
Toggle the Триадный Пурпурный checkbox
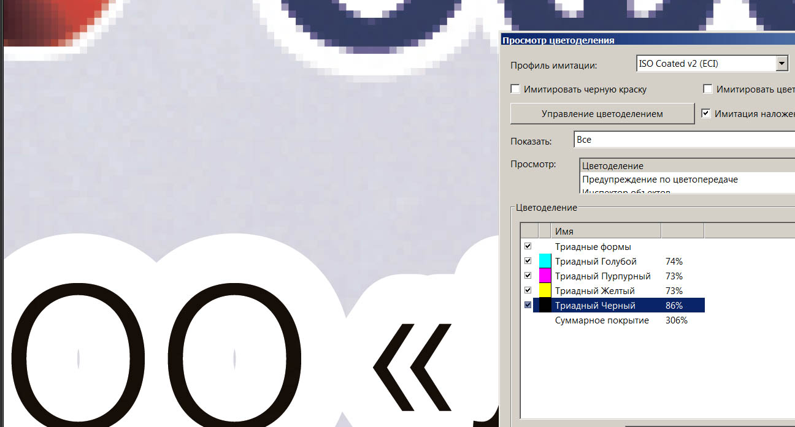point(528,276)
